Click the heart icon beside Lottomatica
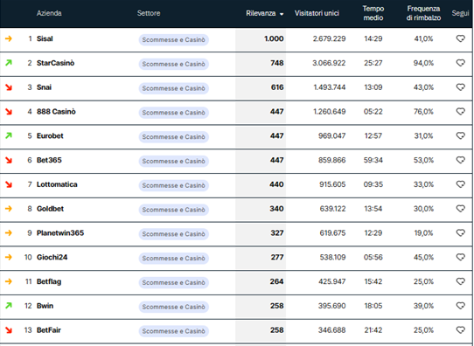 (460, 184)
